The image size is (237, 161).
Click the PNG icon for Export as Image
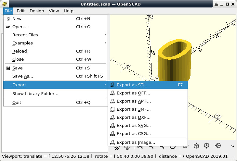coord(112,142)
